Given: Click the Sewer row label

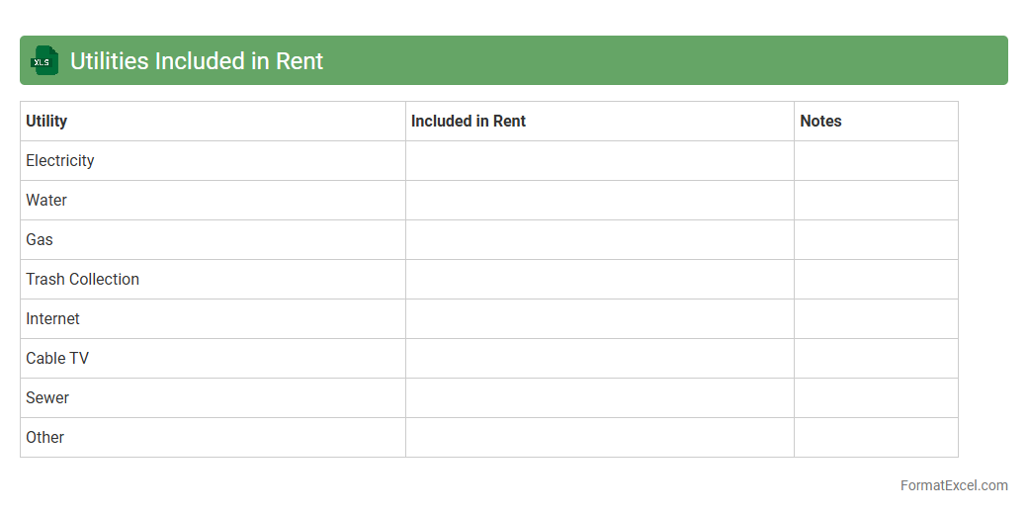Looking at the screenshot, I should 47,397.
